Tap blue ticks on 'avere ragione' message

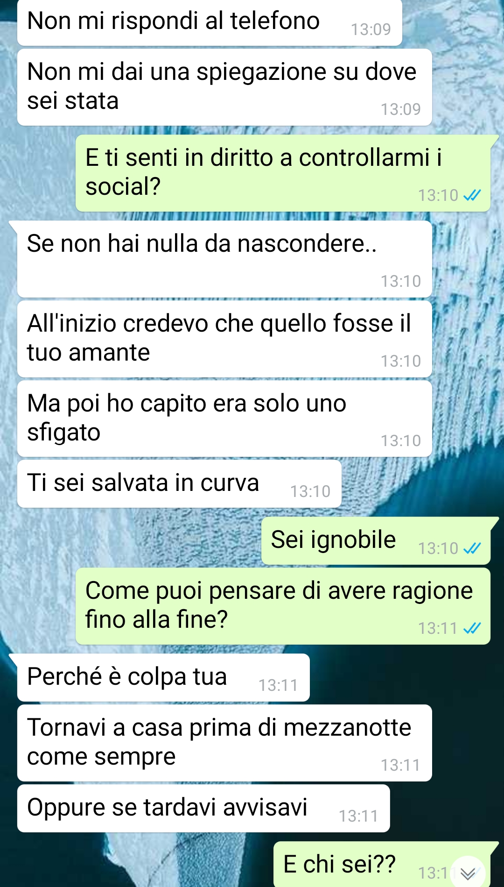(472, 629)
